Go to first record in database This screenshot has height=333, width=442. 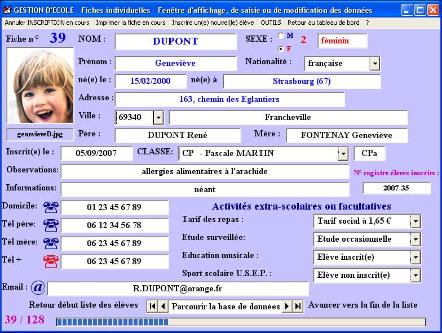(x=152, y=307)
